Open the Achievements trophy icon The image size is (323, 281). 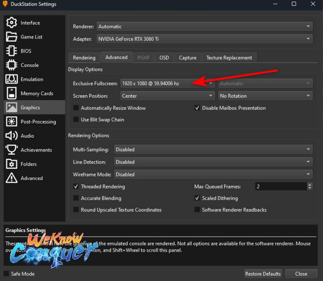[x=12, y=150]
